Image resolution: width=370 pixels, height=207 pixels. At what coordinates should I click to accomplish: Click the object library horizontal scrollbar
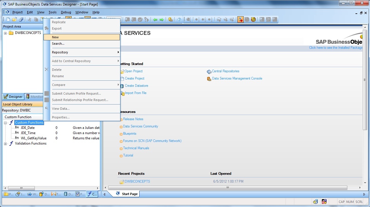[x=51, y=188]
